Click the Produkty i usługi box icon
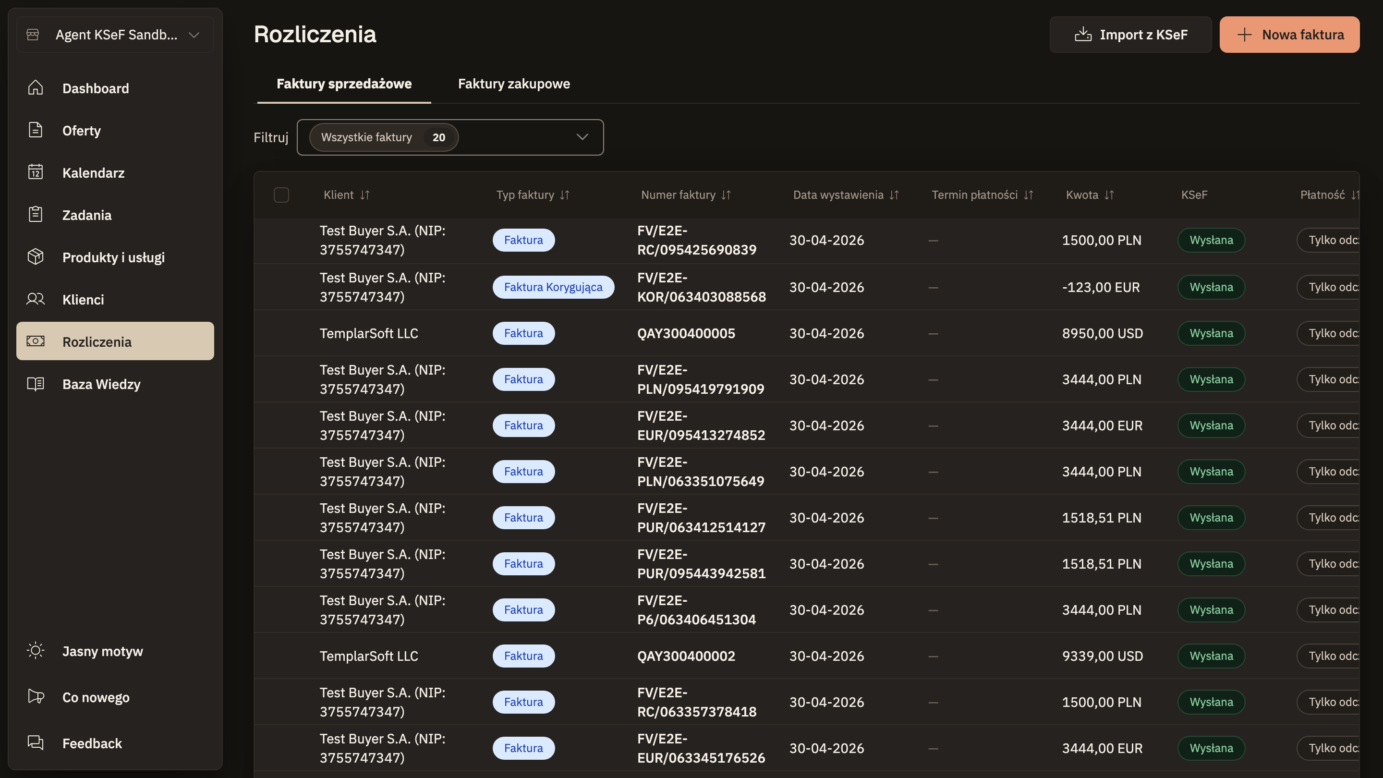Viewport: 1383px width, 778px height. coord(36,256)
